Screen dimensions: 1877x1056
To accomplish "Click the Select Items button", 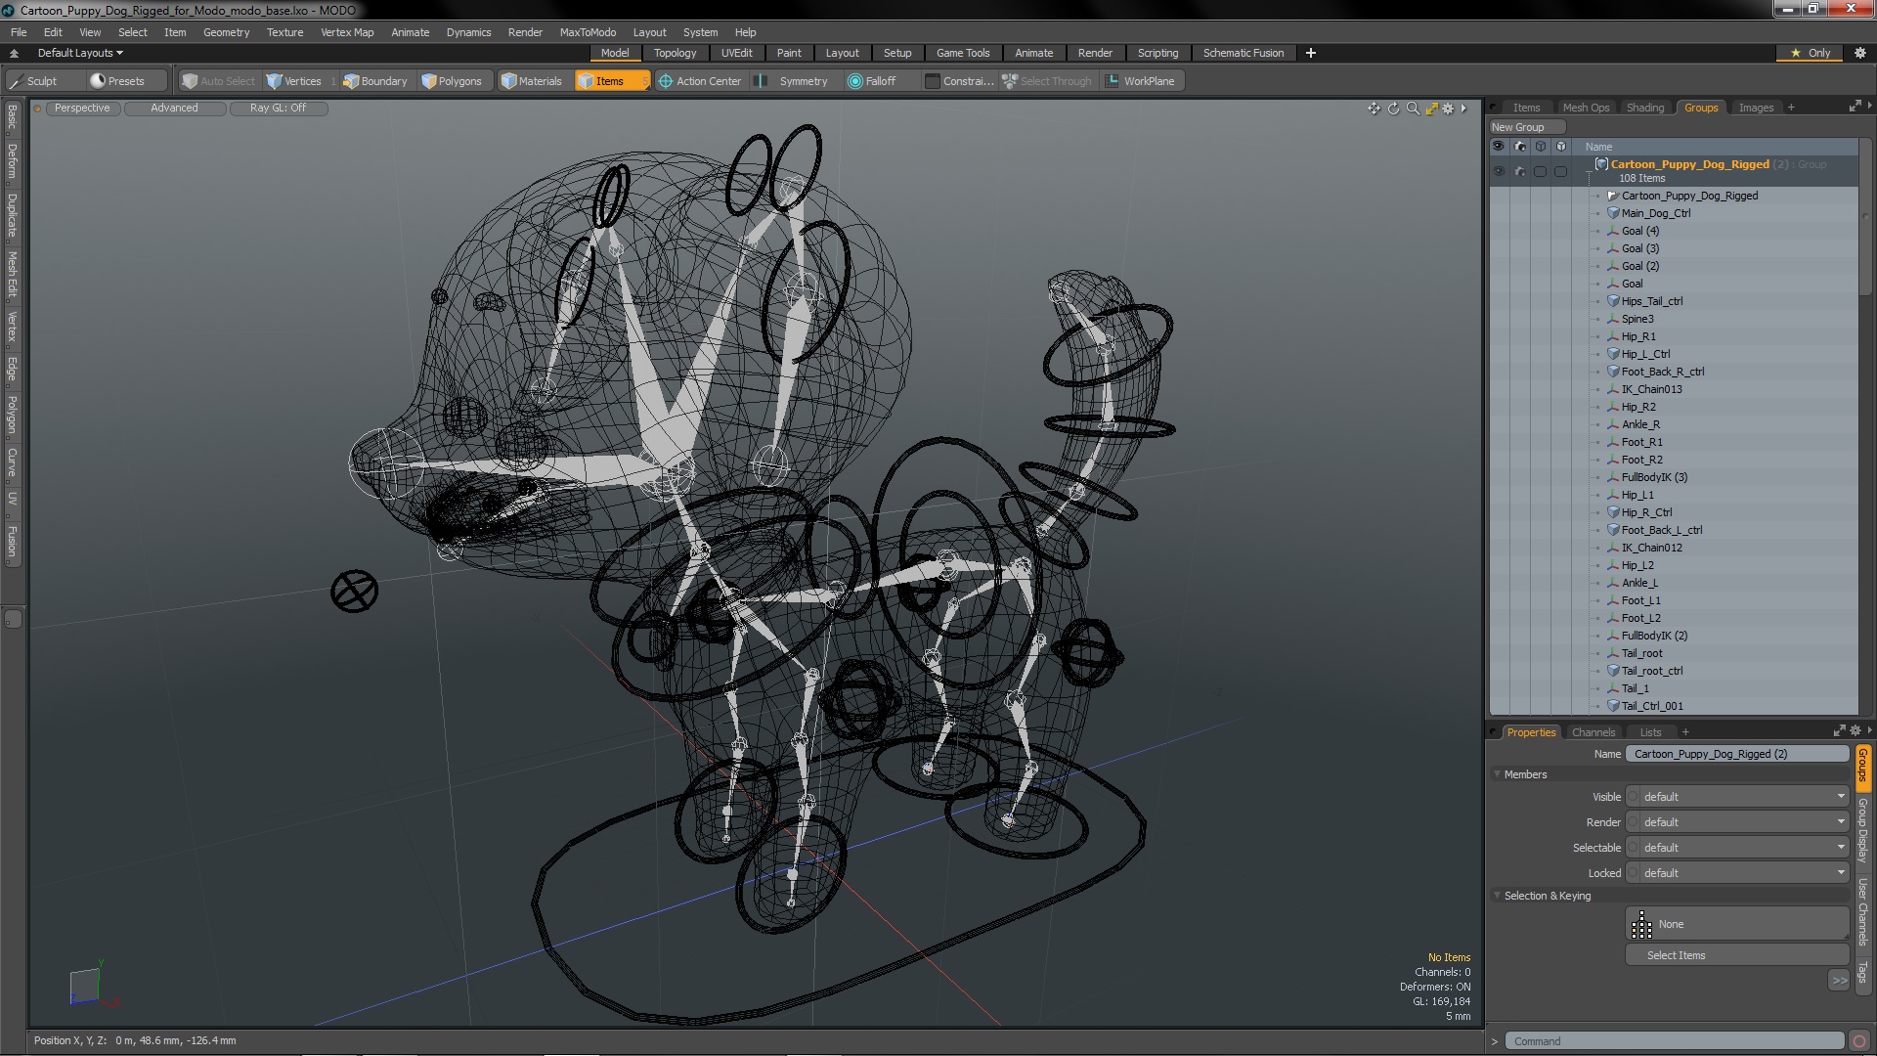I will click(x=1676, y=955).
